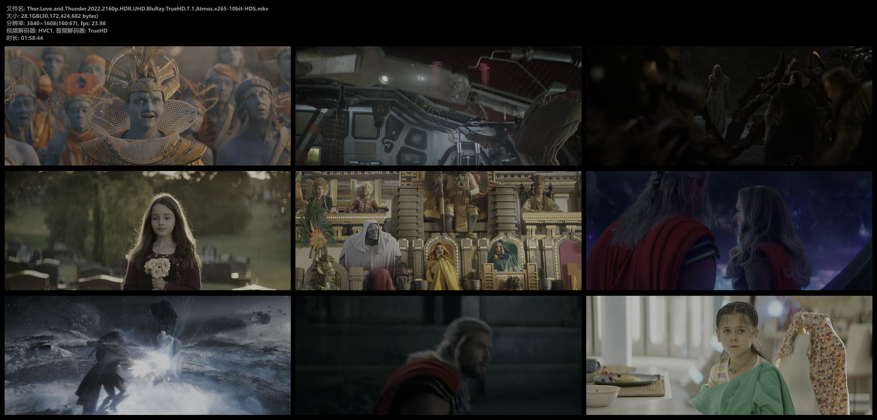Open the thumbnail of Thor kneeling in the dark

[438, 355]
